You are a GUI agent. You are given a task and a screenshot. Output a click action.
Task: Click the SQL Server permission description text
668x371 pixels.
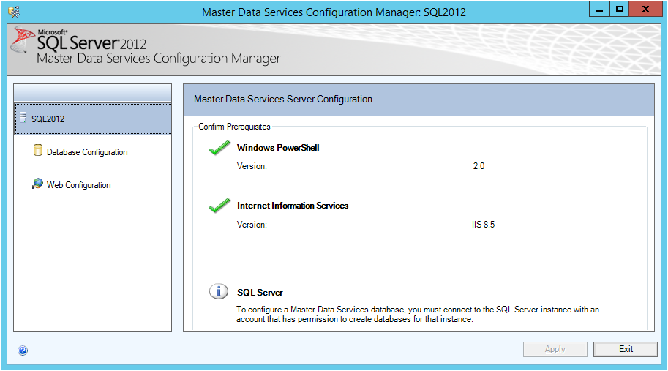pyautogui.click(x=418, y=315)
